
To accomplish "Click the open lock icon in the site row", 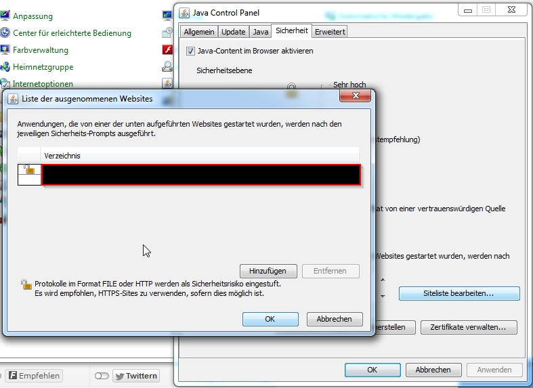I will coord(30,169).
